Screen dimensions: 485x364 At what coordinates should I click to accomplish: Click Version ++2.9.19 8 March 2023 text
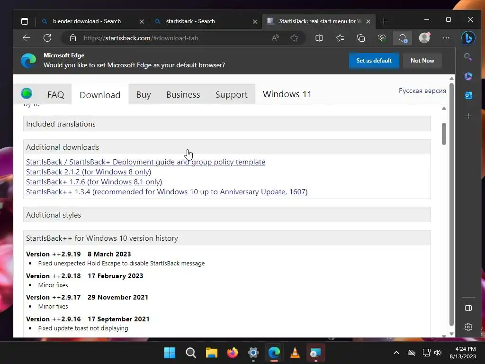click(79, 254)
